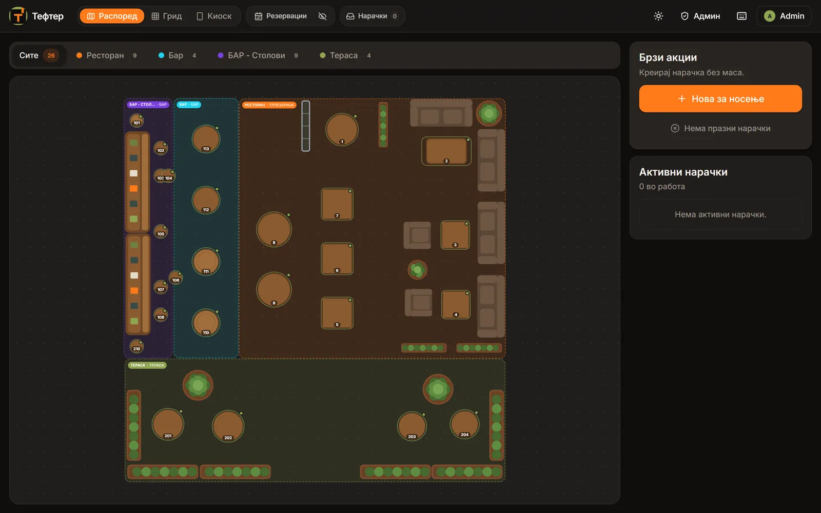Open the keyboard shortcuts icon
This screenshot has height=513, width=821.
(741, 16)
